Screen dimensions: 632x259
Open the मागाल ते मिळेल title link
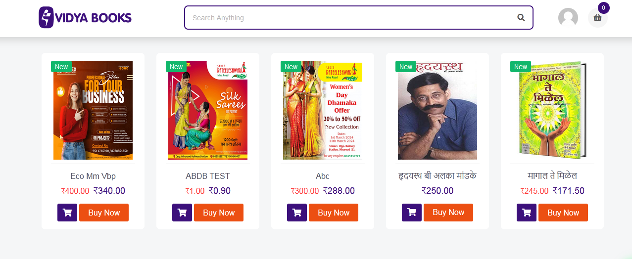point(552,176)
